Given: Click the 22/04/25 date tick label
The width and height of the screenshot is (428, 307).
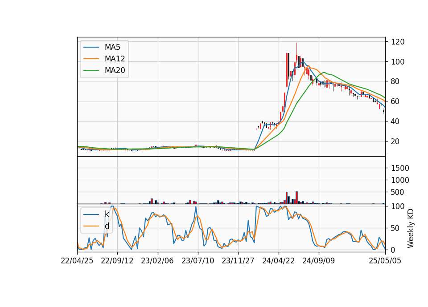Looking at the screenshot, I should pyautogui.click(x=77, y=261).
